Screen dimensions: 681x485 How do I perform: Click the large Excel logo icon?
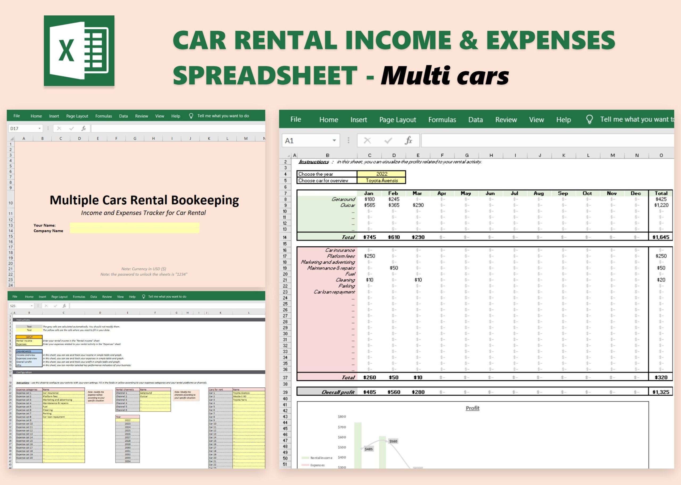click(x=79, y=51)
